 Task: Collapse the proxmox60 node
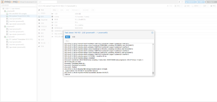coord(4,11)
